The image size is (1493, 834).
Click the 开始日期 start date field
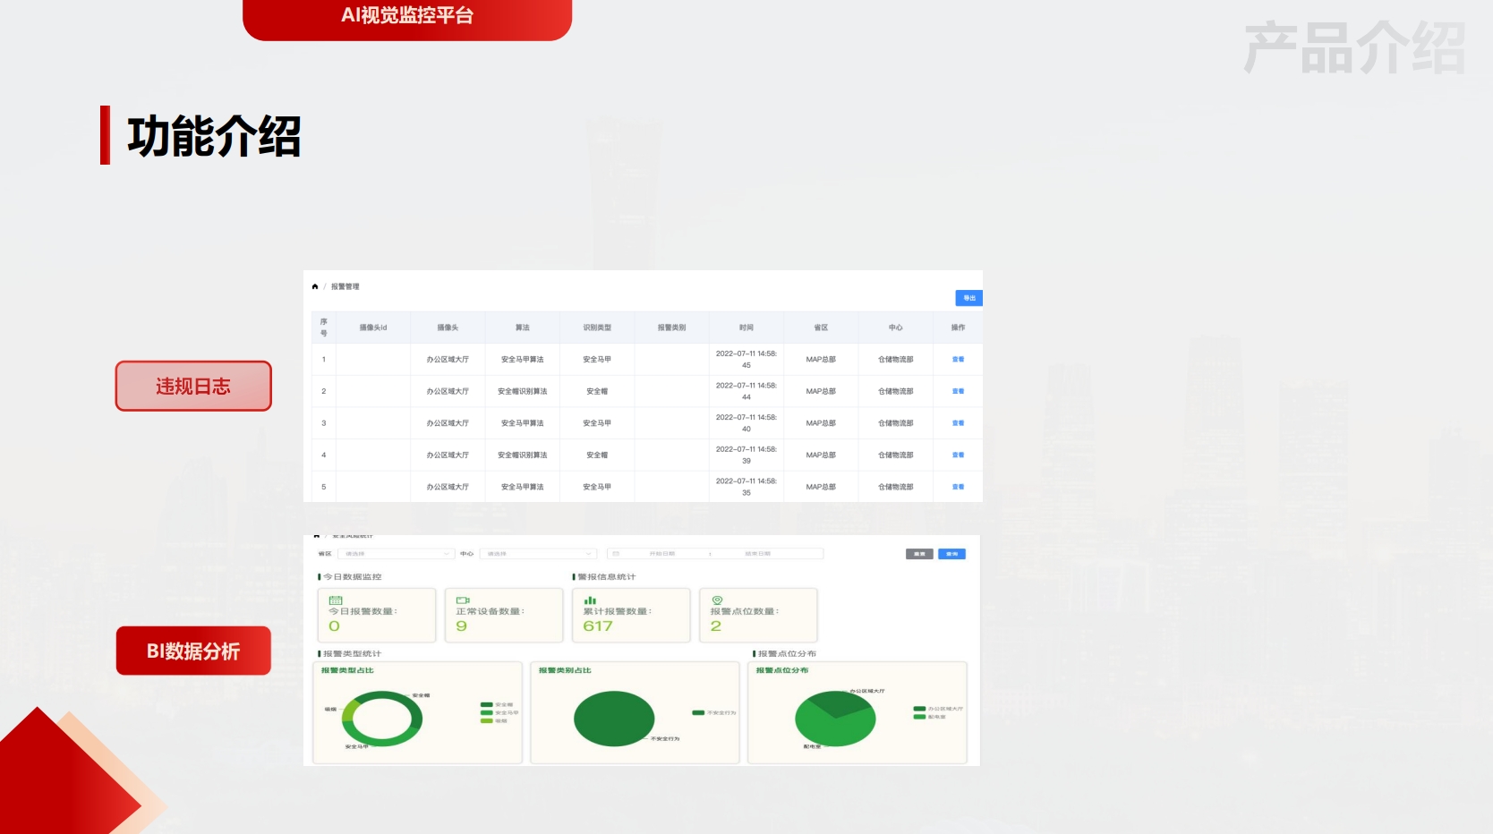click(662, 554)
